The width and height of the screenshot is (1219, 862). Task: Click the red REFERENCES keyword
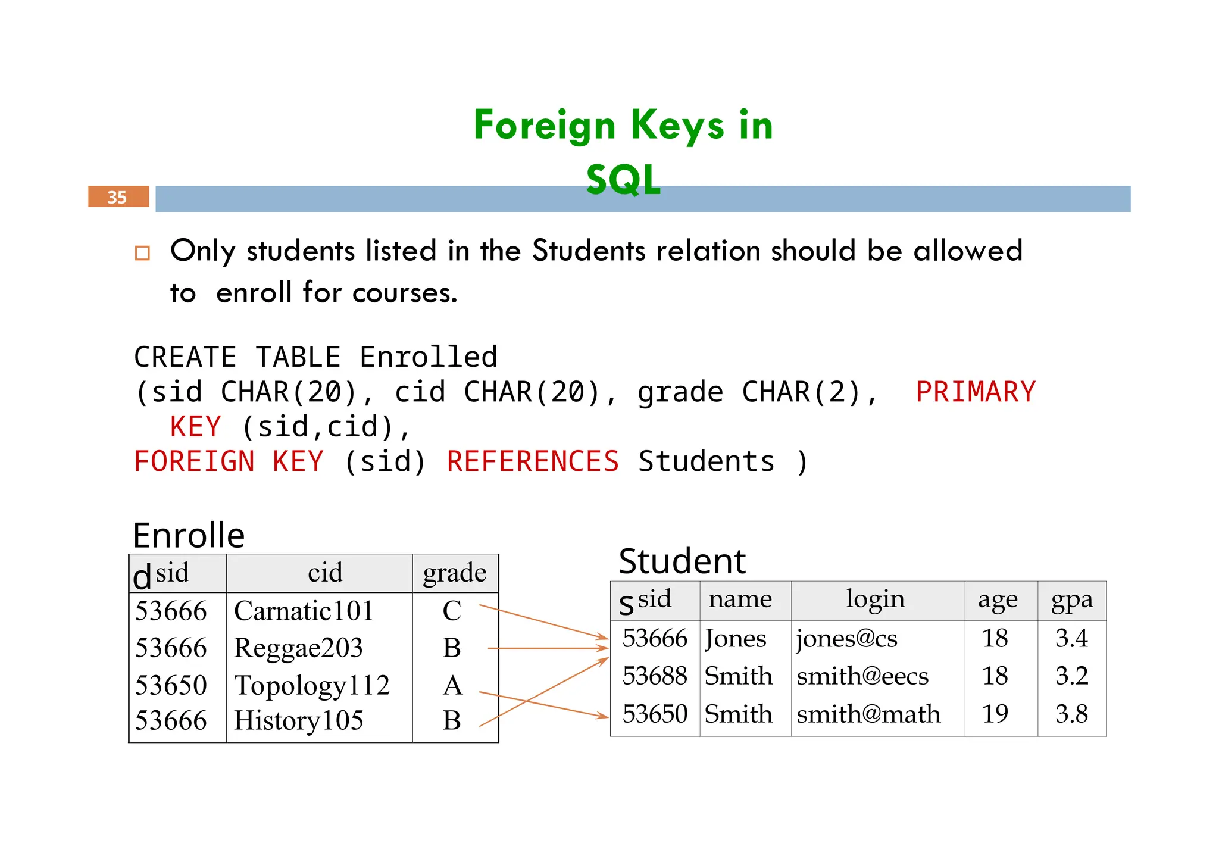click(533, 462)
